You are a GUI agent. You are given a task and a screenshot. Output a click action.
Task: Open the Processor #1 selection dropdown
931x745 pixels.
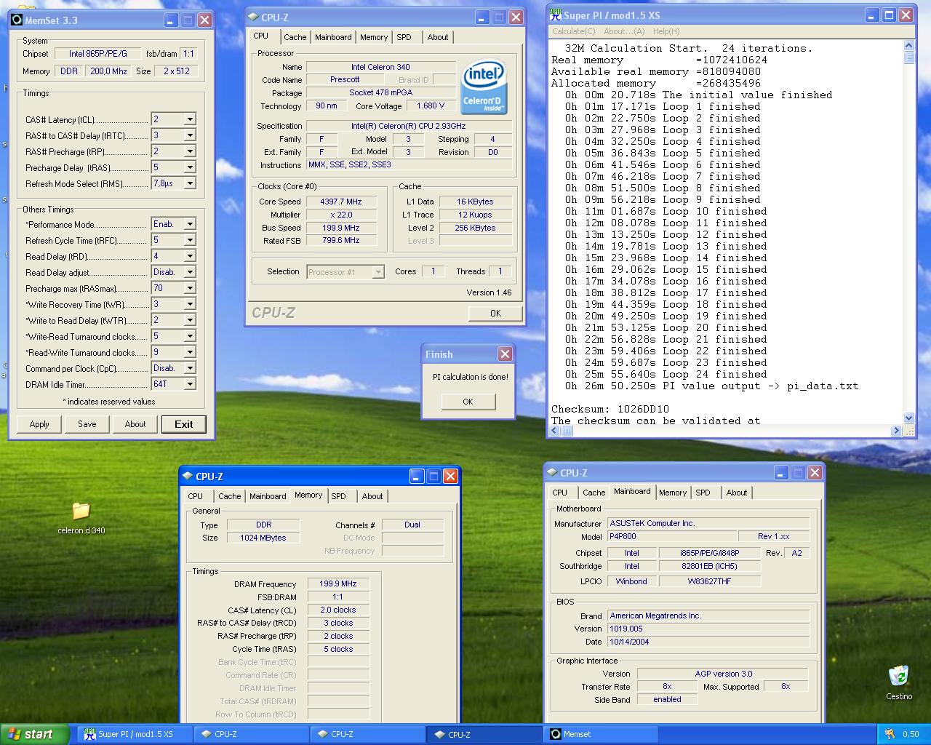pyautogui.click(x=378, y=272)
